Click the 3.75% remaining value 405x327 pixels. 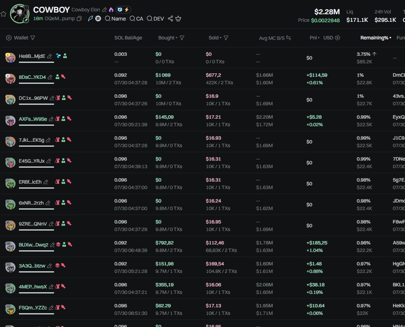click(363, 54)
